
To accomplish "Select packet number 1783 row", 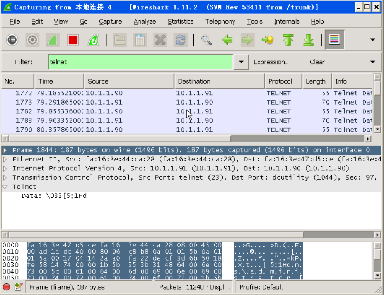I will click(x=187, y=121).
